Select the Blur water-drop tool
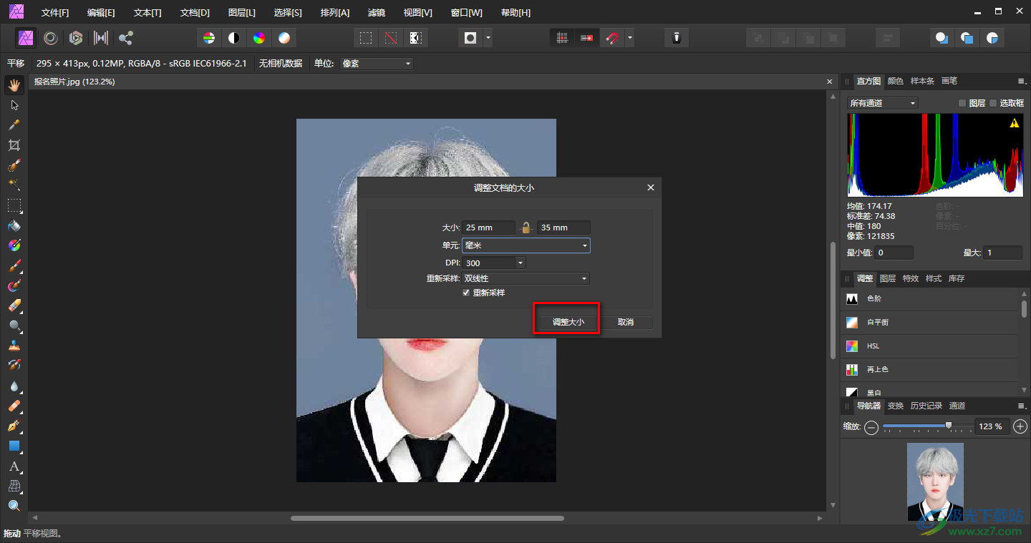The width and height of the screenshot is (1031, 543). coord(14,386)
